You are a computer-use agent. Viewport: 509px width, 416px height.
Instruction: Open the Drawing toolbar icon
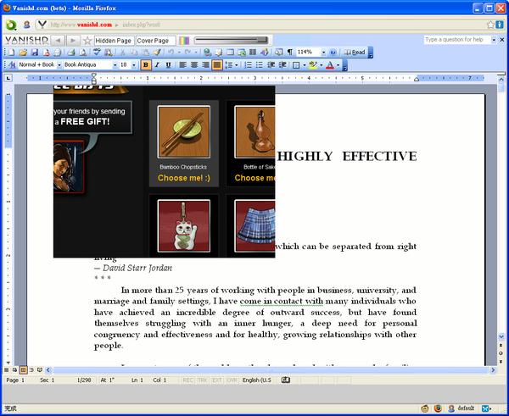coord(265,53)
